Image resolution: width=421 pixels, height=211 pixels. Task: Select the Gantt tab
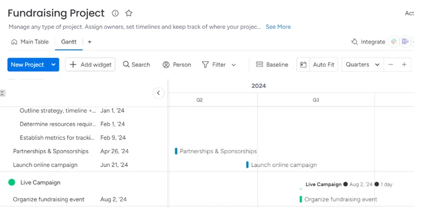pyautogui.click(x=68, y=42)
